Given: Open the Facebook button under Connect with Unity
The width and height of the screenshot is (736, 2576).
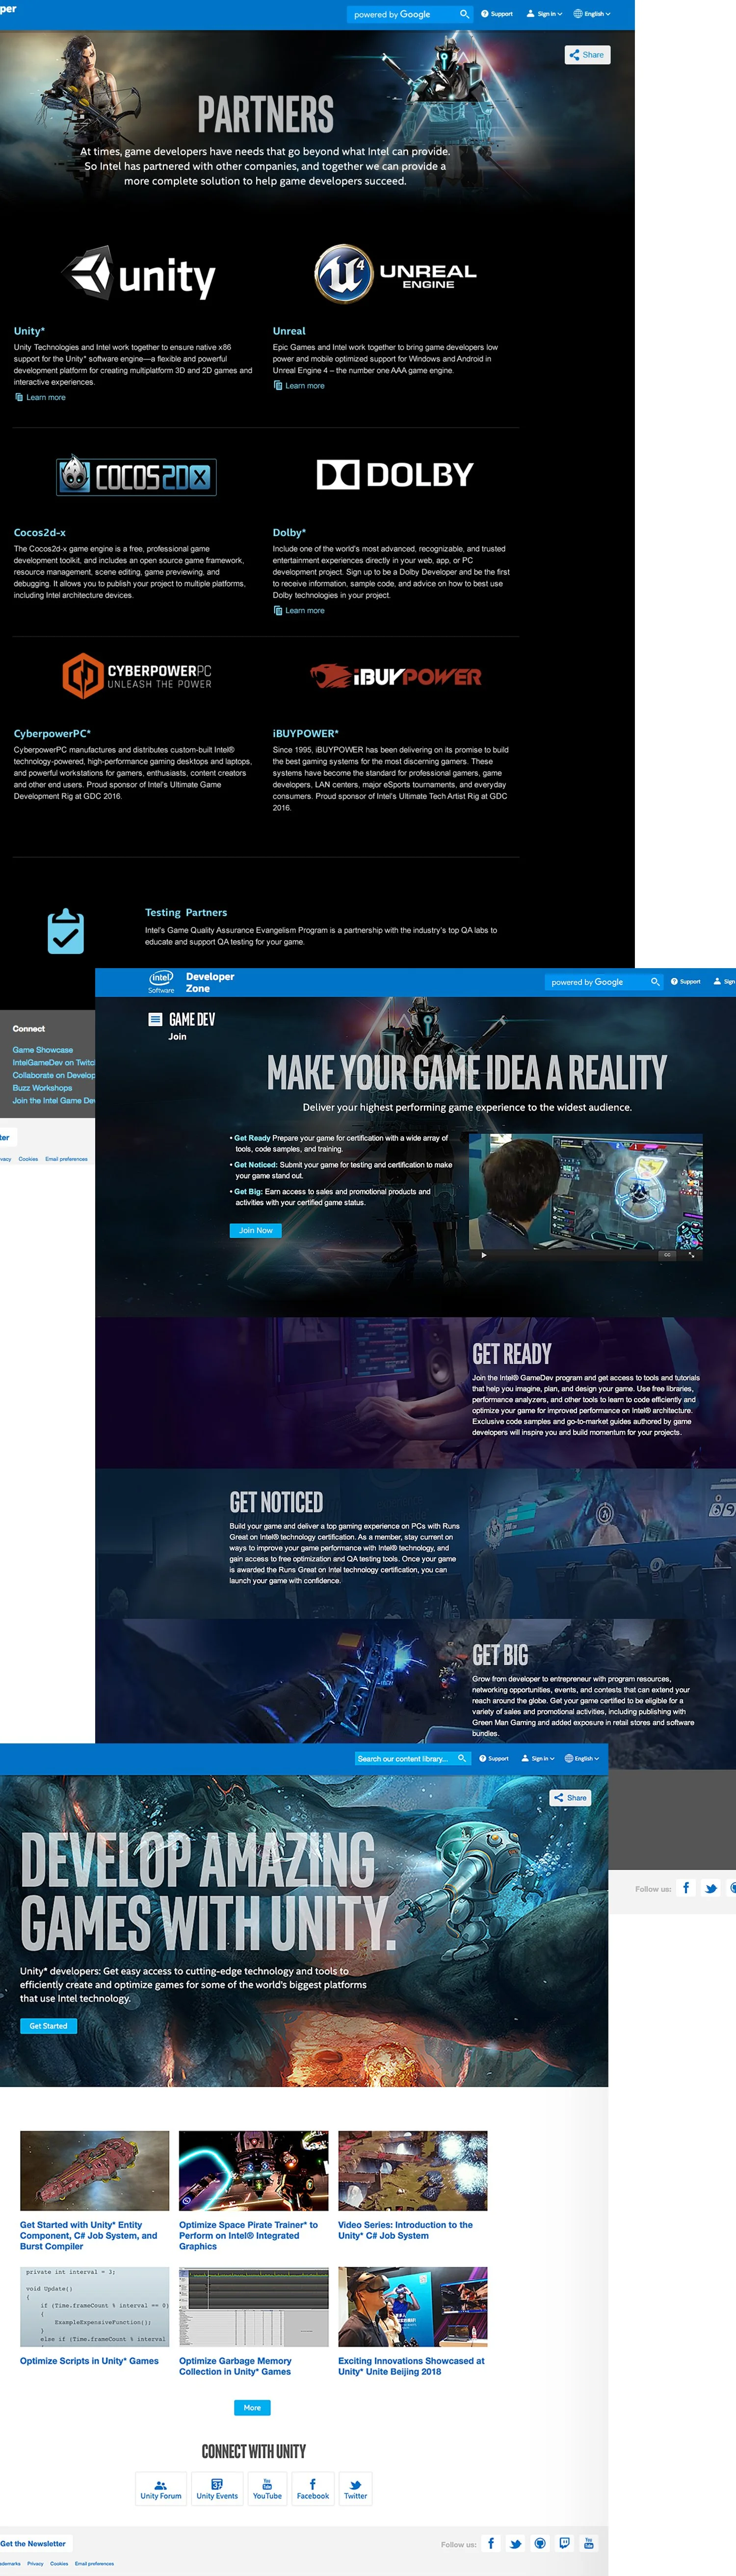Looking at the screenshot, I should point(313,2489).
